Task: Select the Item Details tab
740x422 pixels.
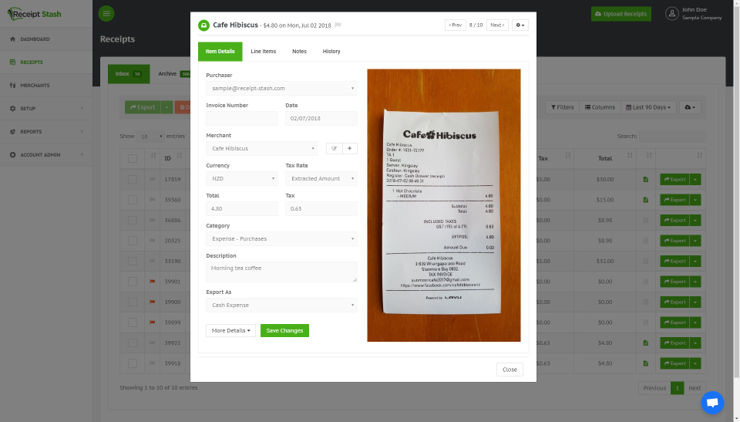Action: (x=220, y=51)
